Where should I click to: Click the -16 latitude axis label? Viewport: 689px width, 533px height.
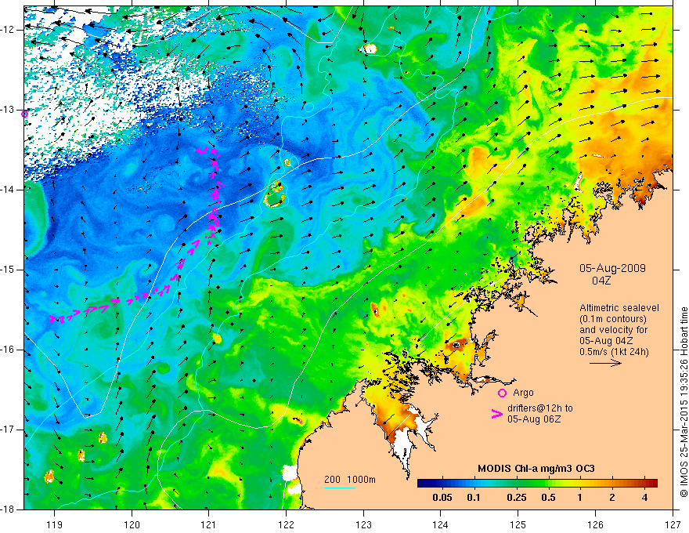tap(8, 350)
